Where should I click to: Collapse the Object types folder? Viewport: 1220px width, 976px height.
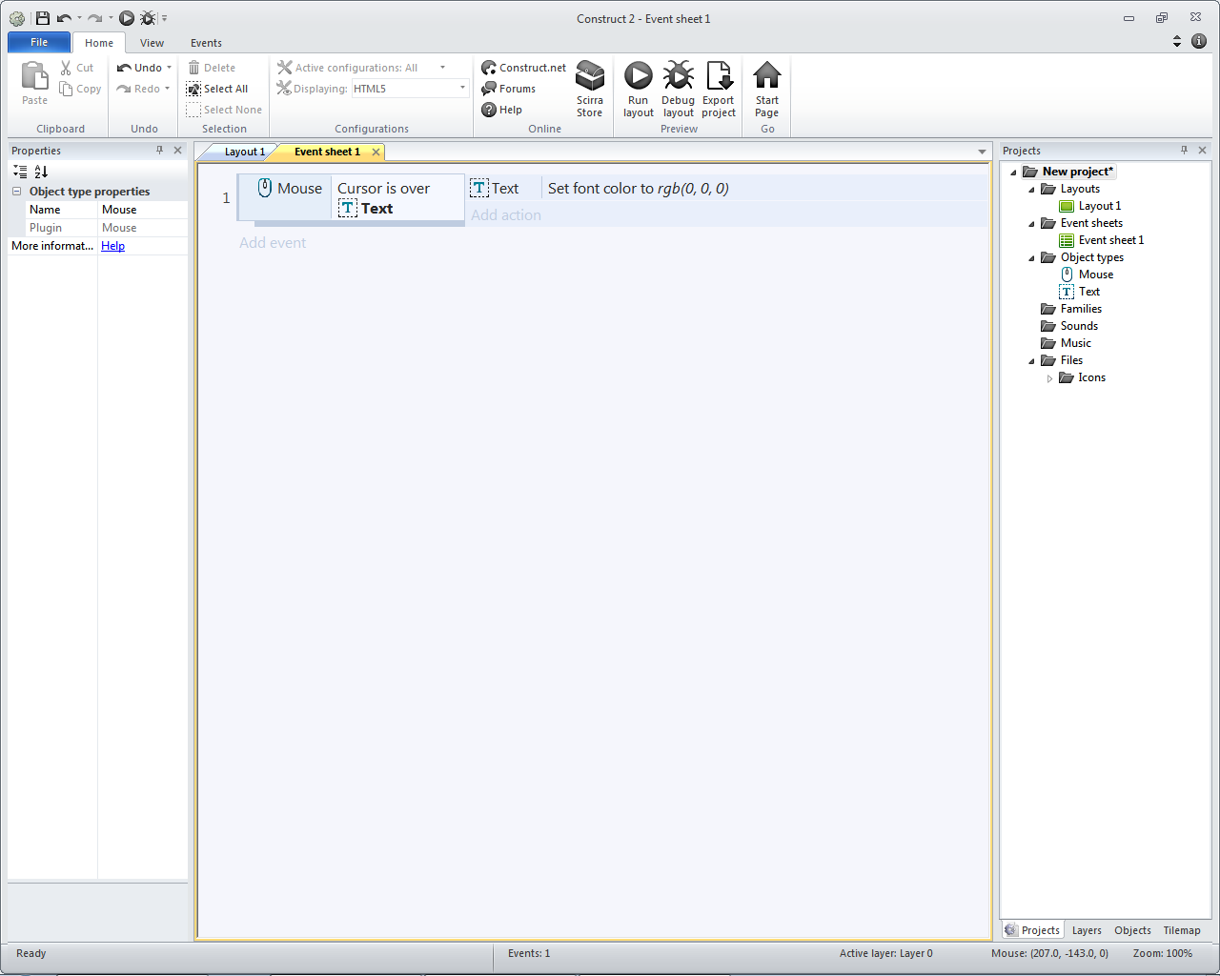tap(1031, 258)
